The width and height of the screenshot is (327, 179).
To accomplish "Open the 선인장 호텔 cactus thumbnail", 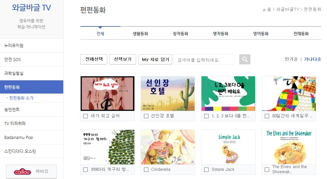I will (168, 94).
